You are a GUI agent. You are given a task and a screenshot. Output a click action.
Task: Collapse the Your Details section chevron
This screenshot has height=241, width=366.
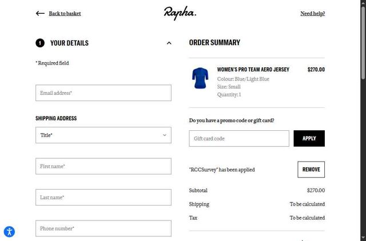coord(169,43)
